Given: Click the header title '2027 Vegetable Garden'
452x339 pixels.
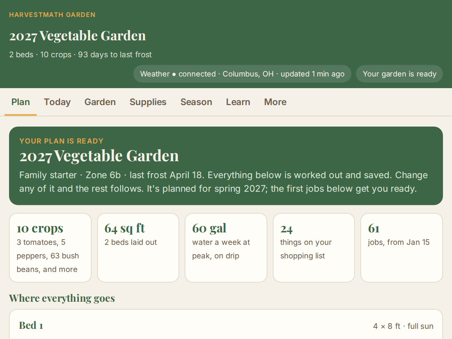Looking at the screenshot, I should (x=78, y=36).
